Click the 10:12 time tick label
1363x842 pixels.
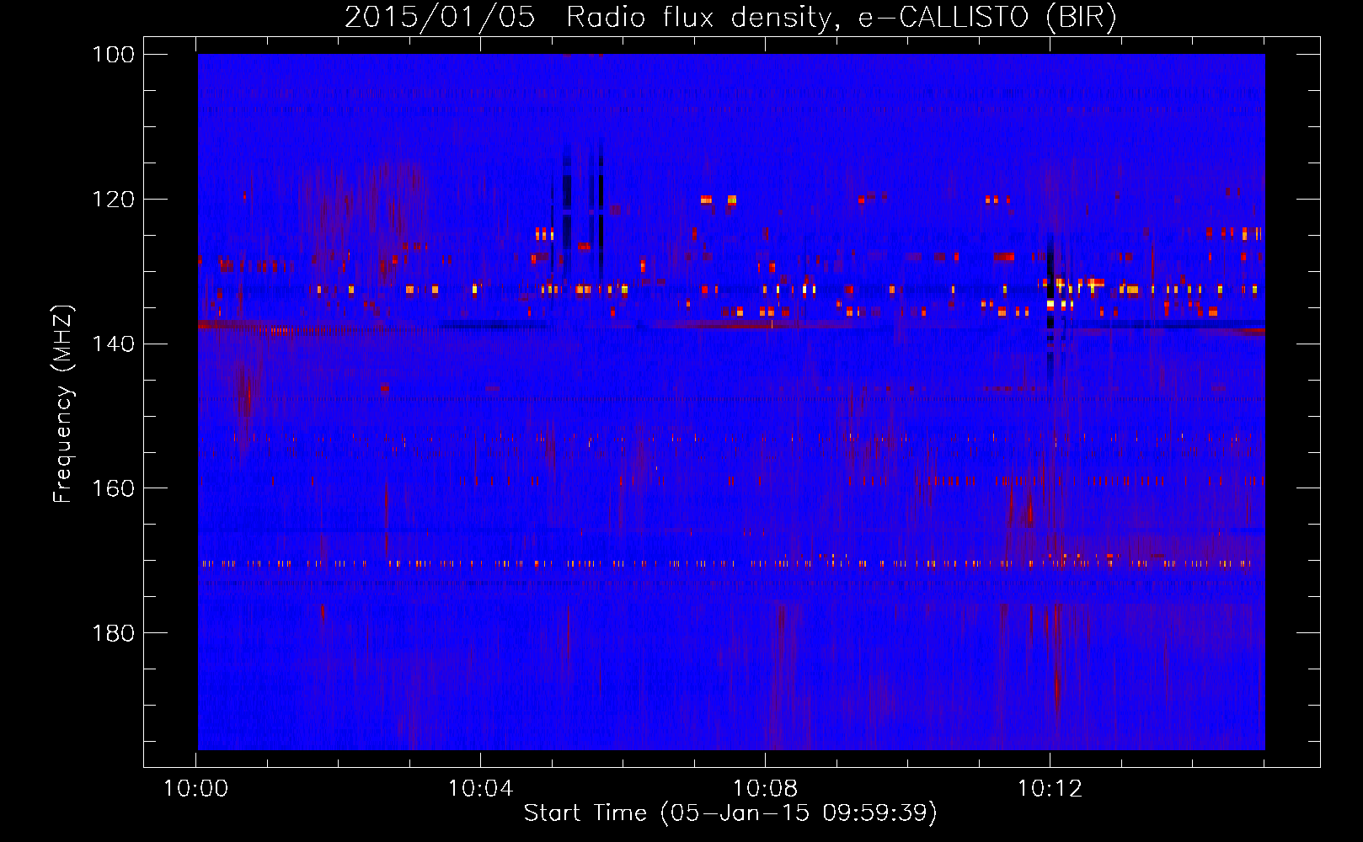tap(1050, 789)
